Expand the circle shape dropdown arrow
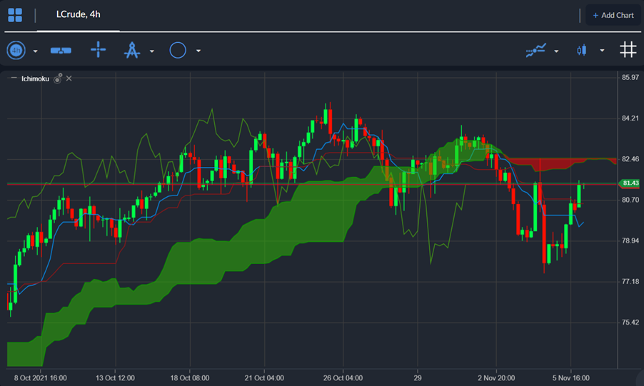 click(x=198, y=51)
